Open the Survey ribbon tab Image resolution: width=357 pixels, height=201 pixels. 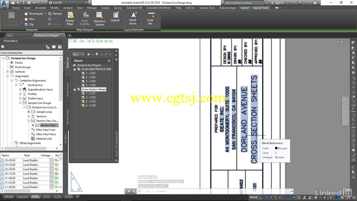118,8
